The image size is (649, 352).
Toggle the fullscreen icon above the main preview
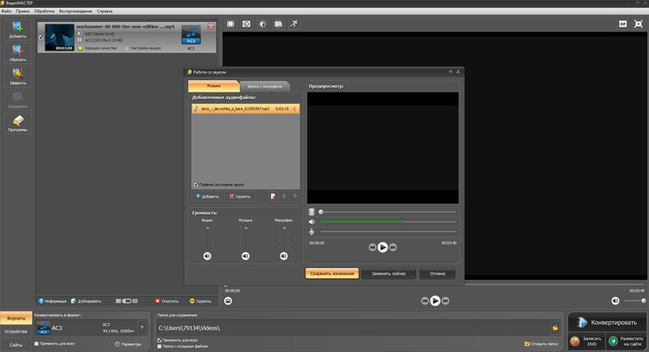(x=638, y=24)
